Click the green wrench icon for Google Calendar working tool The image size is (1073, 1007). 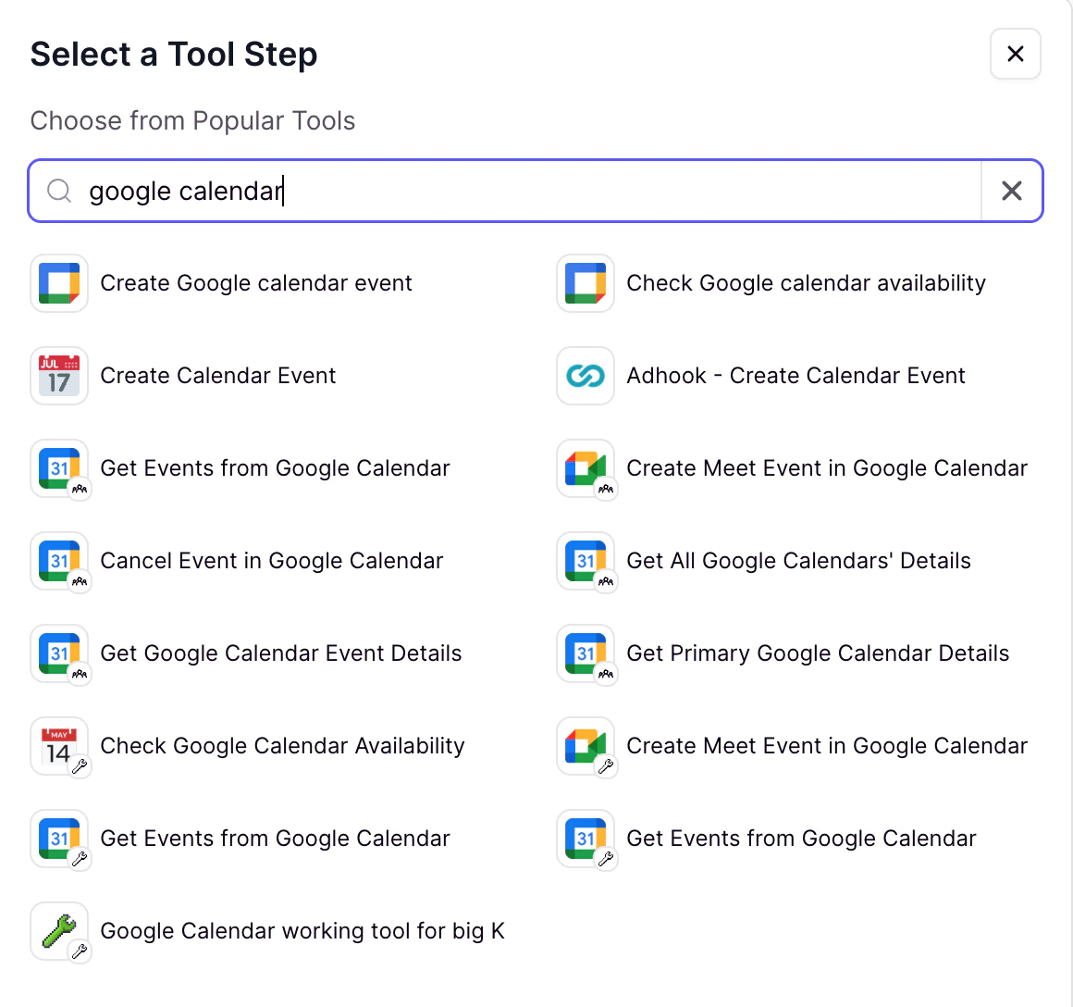[x=58, y=931]
